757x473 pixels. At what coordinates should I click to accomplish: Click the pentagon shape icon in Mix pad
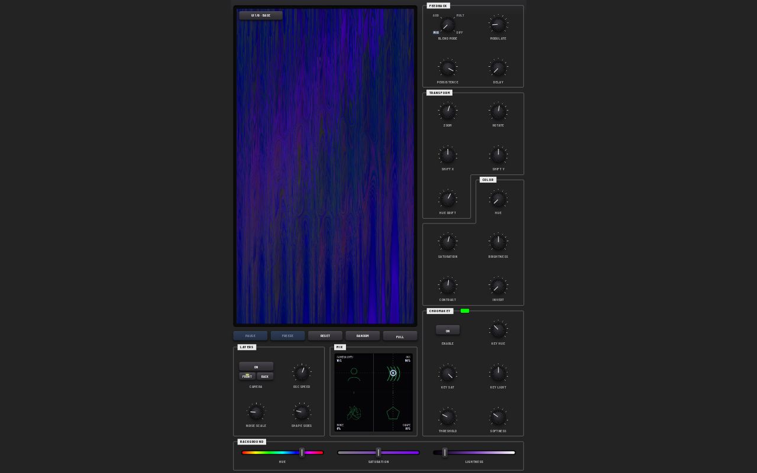point(393,413)
